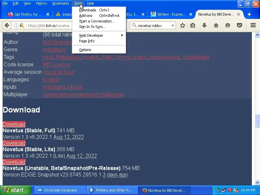Go to the home page icon
The image size is (260, 195).
(x=216, y=26)
